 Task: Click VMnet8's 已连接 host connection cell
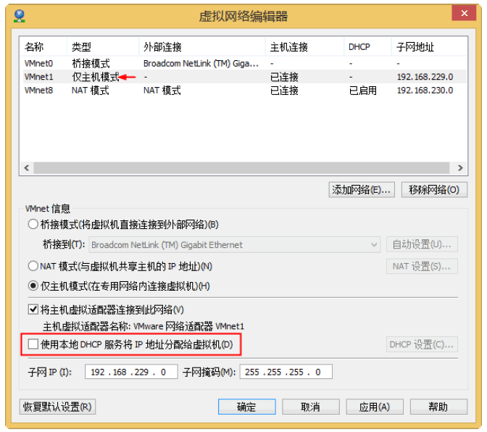pos(284,91)
